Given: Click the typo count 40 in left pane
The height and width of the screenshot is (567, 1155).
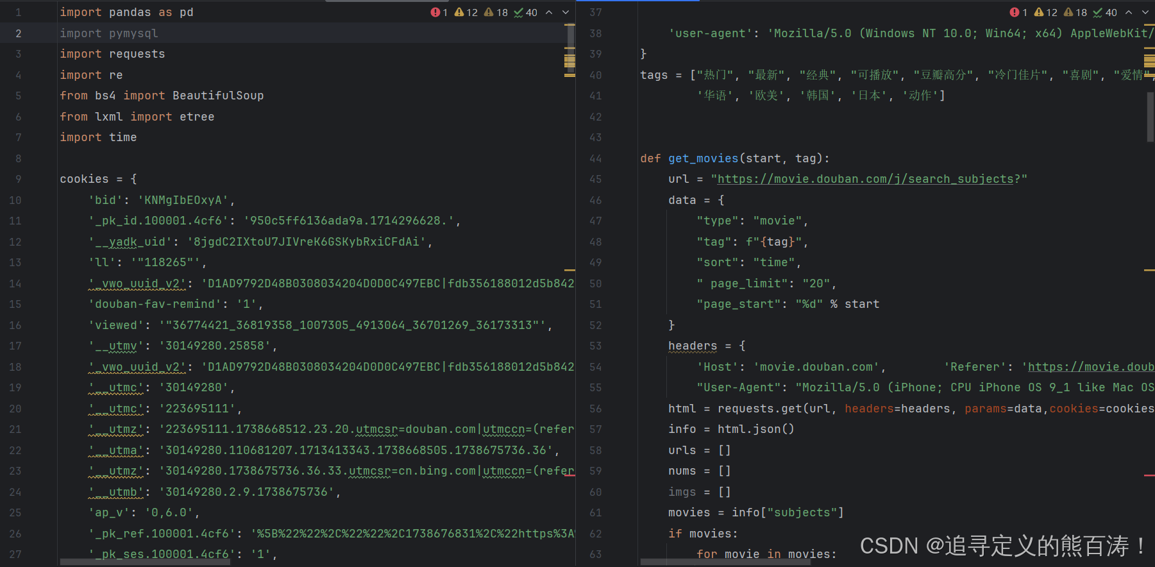Looking at the screenshot, I should (x=526, y=12).
